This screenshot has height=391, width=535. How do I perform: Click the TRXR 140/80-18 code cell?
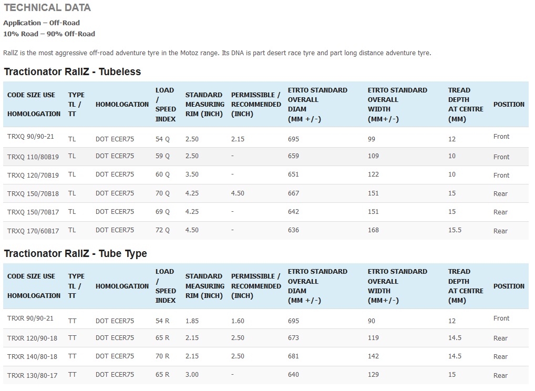pyautogui.click(x=33, y=357)
